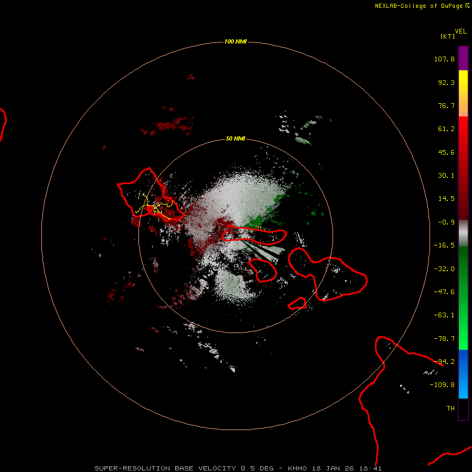This screenshot has width=472, height=472.
Task: Click the -0.9 legend value
Action: tap(446, 222)
